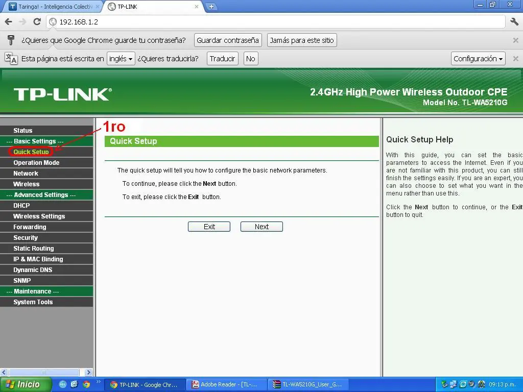Open the Wireless menu item
523x392 pixels.
[46, 184]
